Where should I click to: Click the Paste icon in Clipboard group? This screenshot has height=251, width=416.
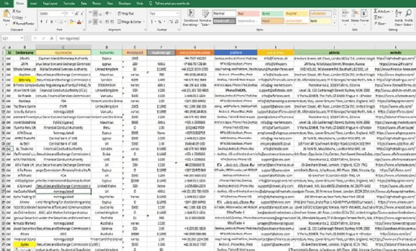(x=5, y=17)
